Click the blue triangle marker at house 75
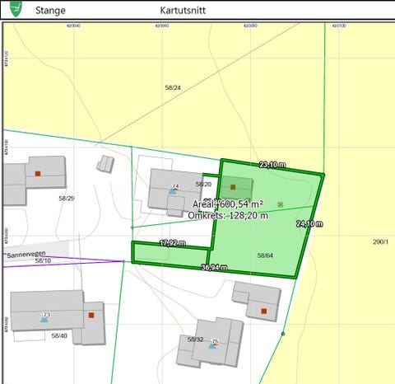The image size is (395, 384). [x=211, y=346]
